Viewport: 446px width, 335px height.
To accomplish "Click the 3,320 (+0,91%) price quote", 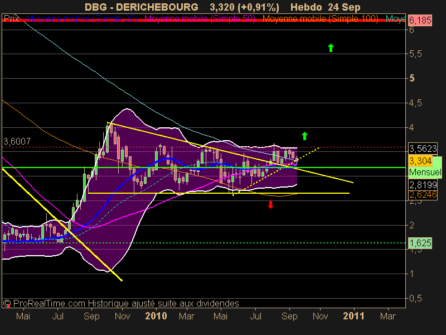I will pos(245,7).
